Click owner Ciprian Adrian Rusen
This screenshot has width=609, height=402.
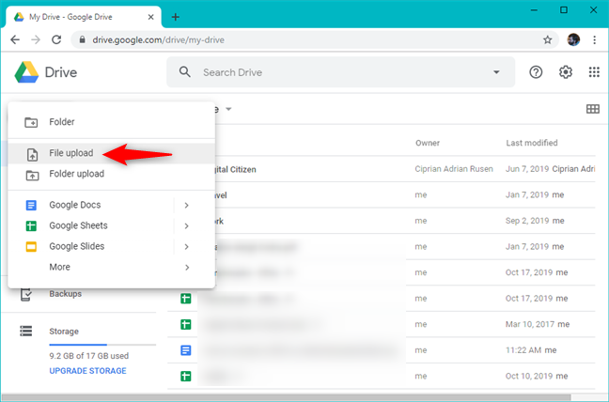tap(454, 169)
